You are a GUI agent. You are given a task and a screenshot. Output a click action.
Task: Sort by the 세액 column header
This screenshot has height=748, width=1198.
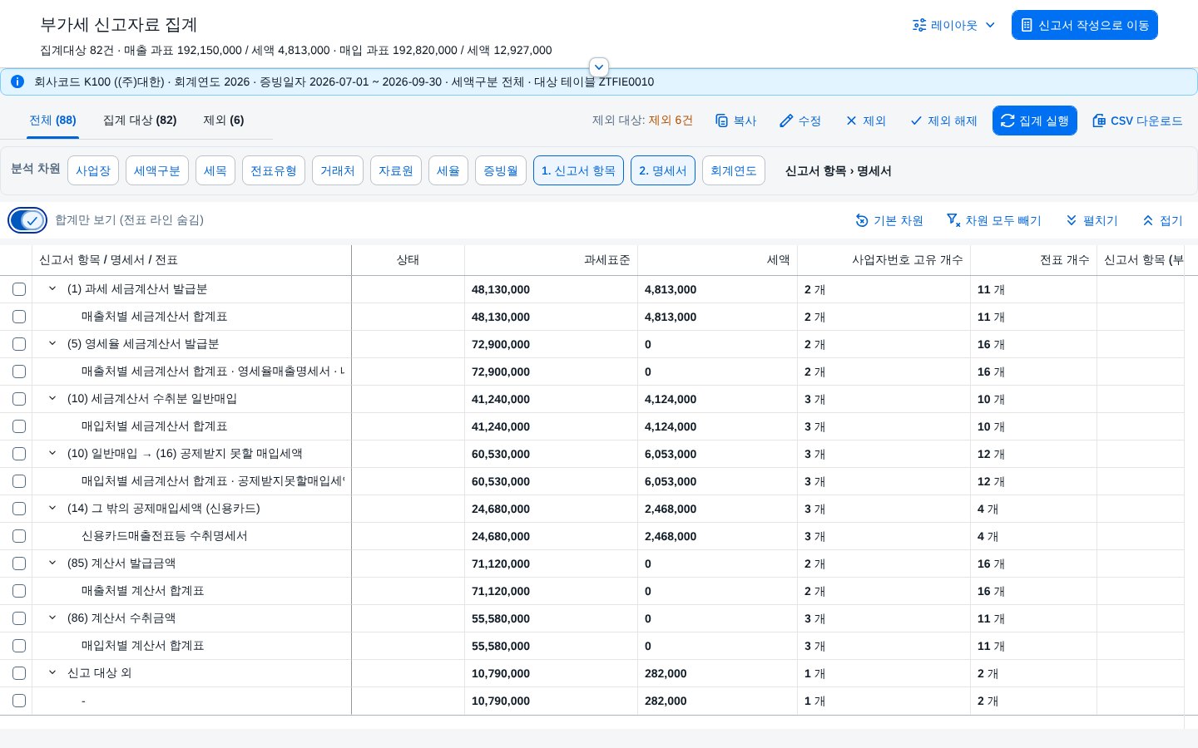[x=717, y=260]
